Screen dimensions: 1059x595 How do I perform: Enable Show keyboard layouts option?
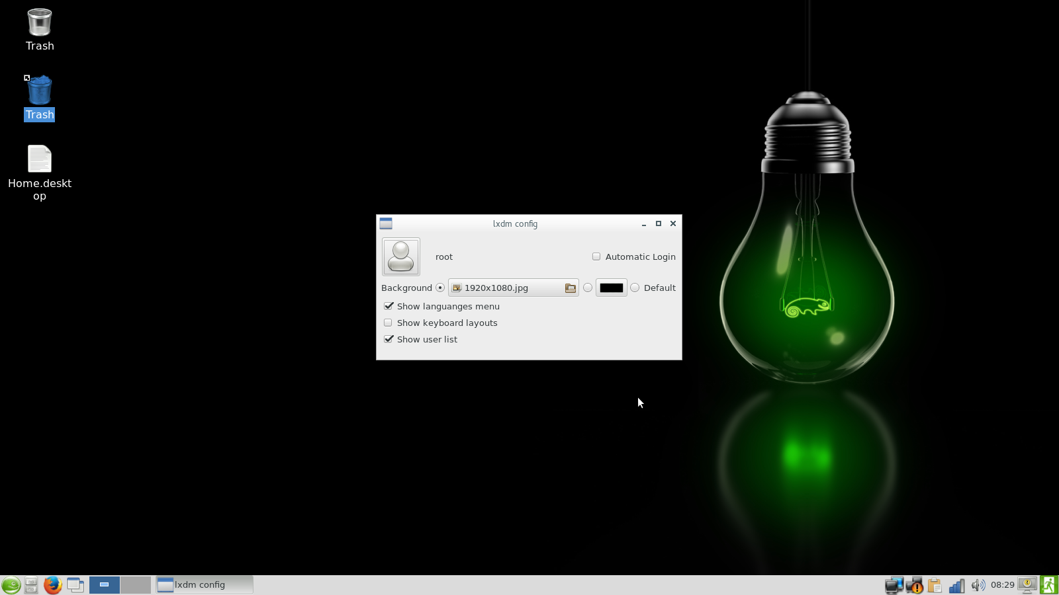(x=389, y=323)
